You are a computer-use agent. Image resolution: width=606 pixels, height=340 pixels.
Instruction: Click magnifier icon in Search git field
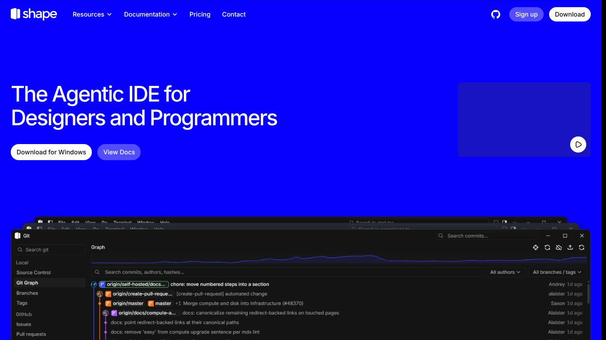coord(20,250)
